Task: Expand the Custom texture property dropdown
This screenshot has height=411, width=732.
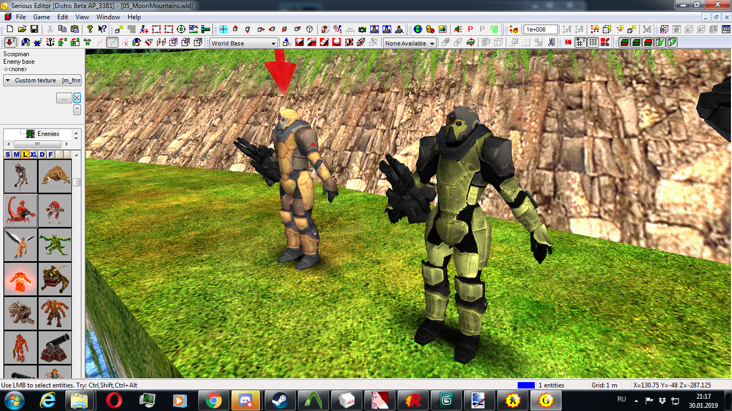Action: 42,80
